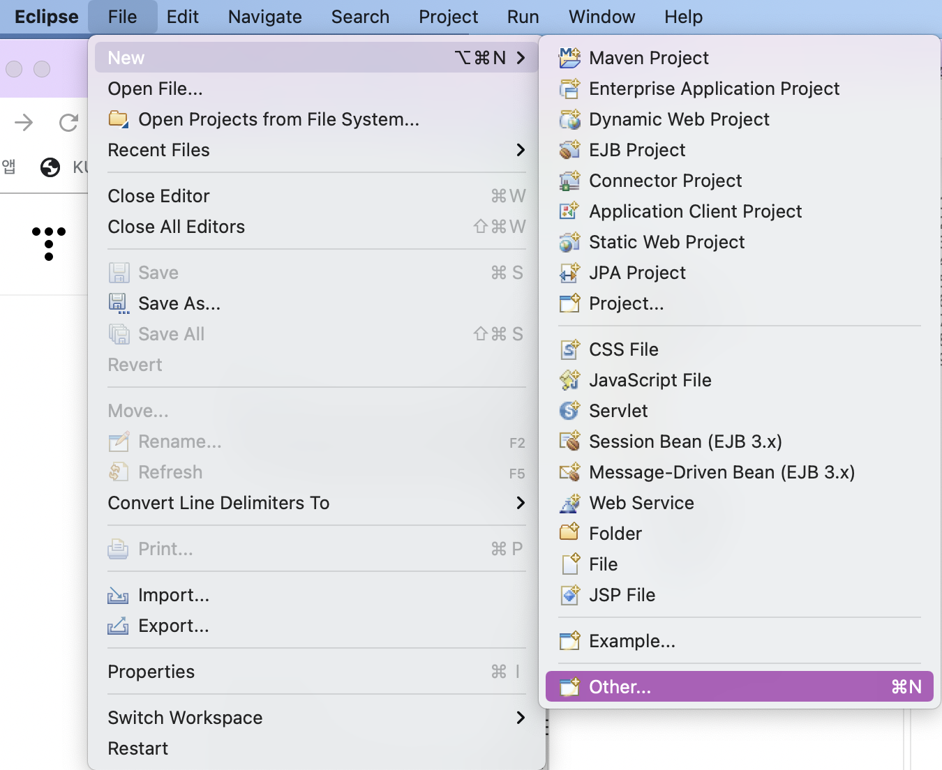Select Close Editor menu entry
This screenshot has width=942, height=770.
[316, 196]
